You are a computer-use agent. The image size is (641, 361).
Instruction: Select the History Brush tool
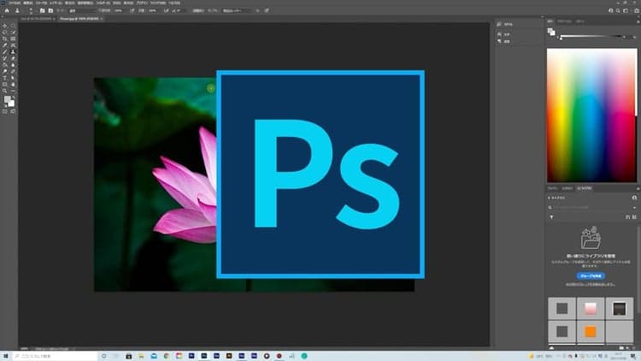pos(5,58)
